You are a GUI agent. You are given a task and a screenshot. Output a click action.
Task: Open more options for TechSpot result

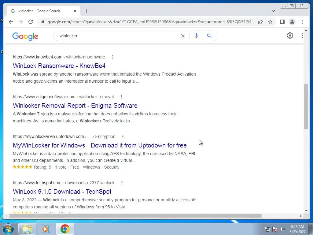(122, 183)
